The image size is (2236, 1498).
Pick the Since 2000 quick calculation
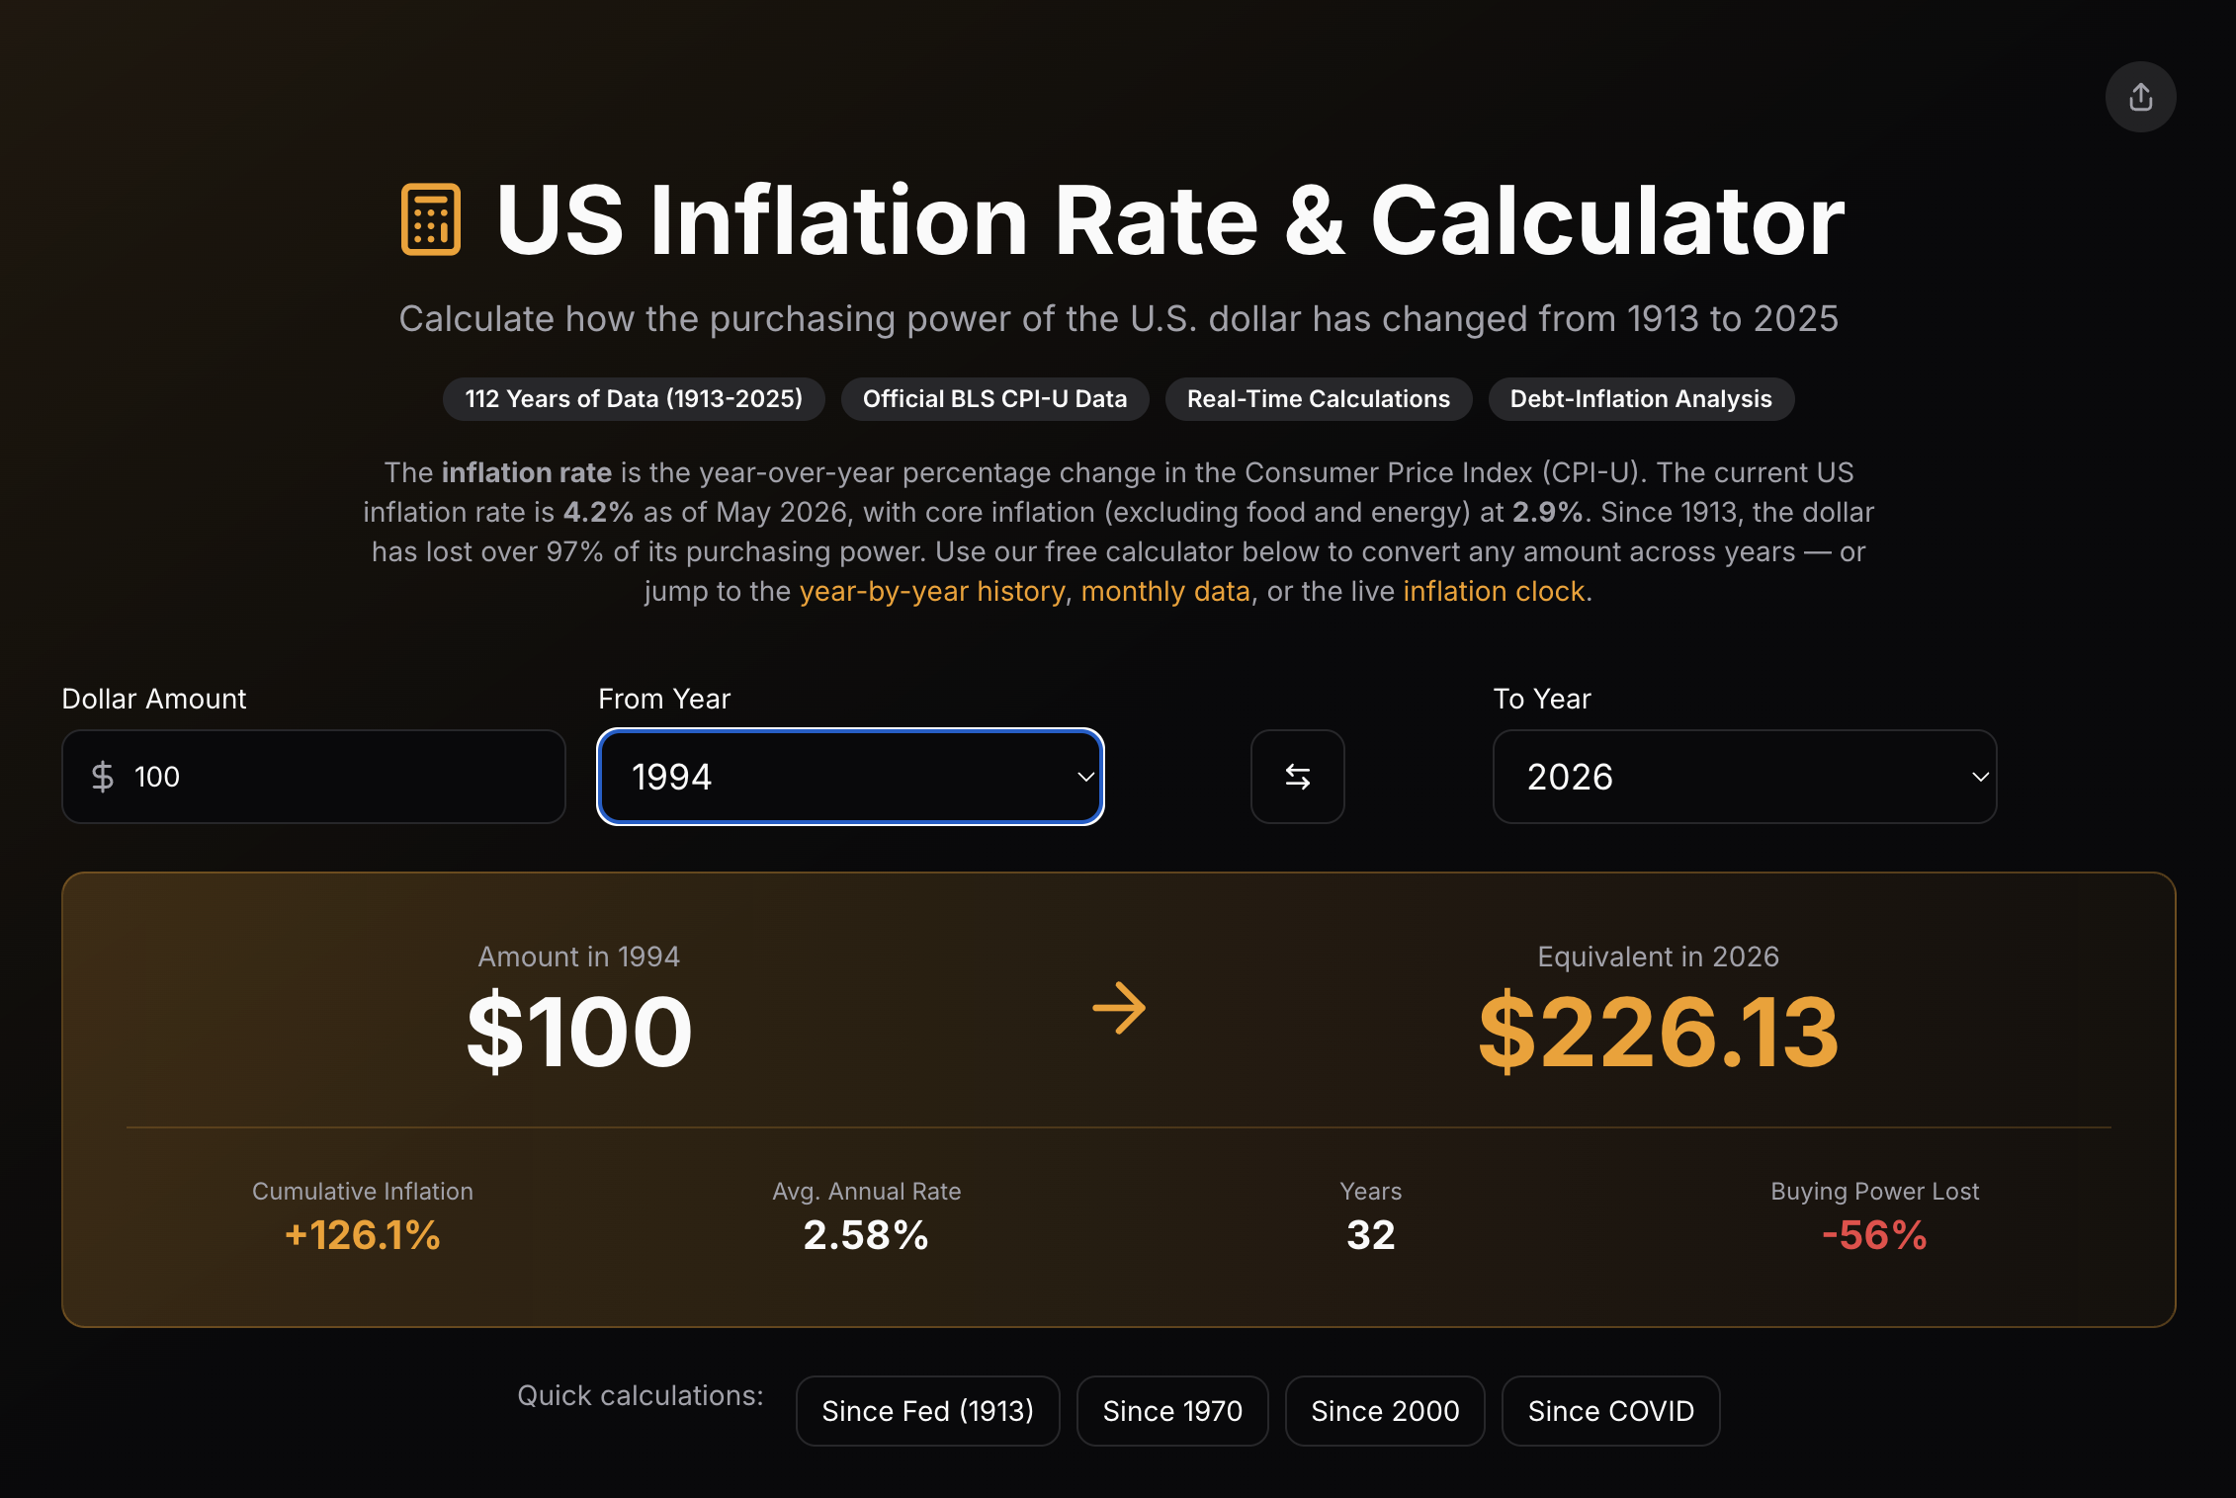click(x=1385, y=1411)
